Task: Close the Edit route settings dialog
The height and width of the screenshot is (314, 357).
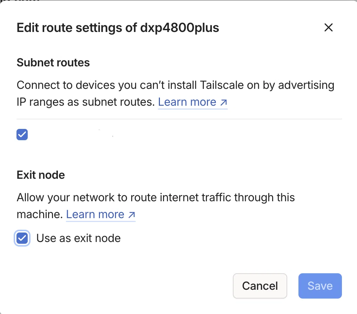Action: coord(328,28)
